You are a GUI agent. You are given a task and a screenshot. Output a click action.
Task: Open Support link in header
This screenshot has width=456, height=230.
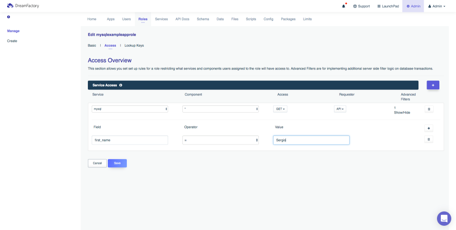click(361, 6)
